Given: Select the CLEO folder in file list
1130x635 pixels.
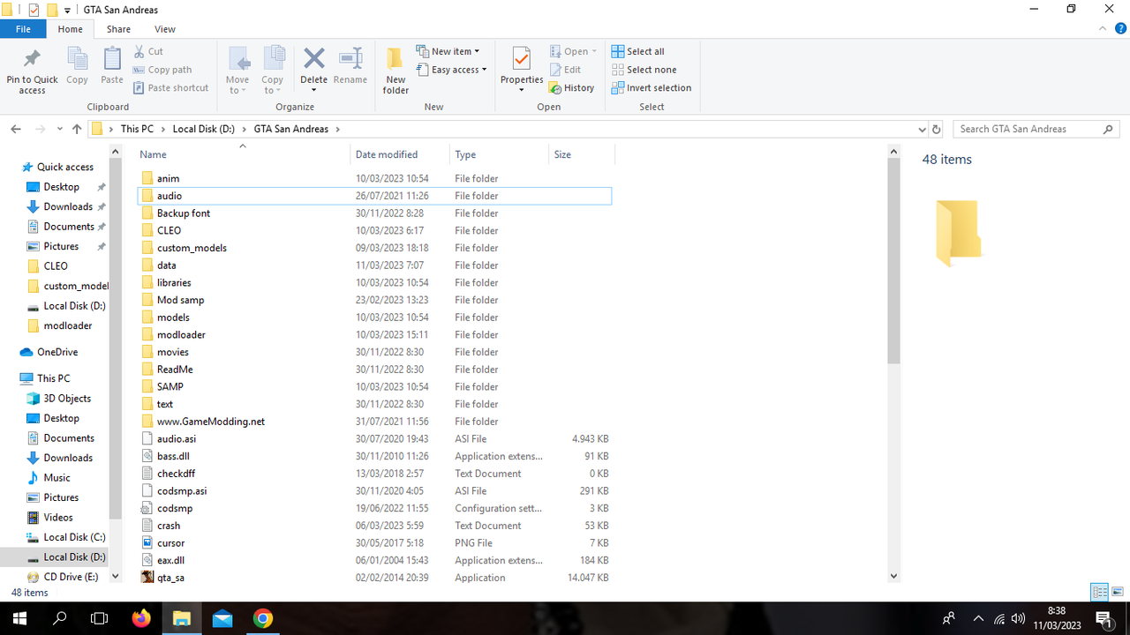Looking at the screenshot, I should [x=375, y=231].
